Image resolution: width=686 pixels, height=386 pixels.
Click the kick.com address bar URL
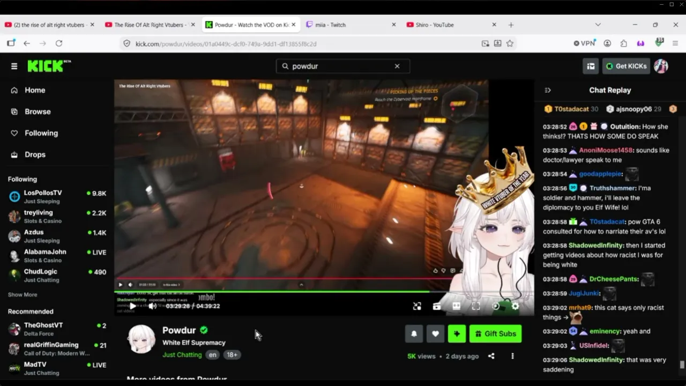click(x=226, y=44)
